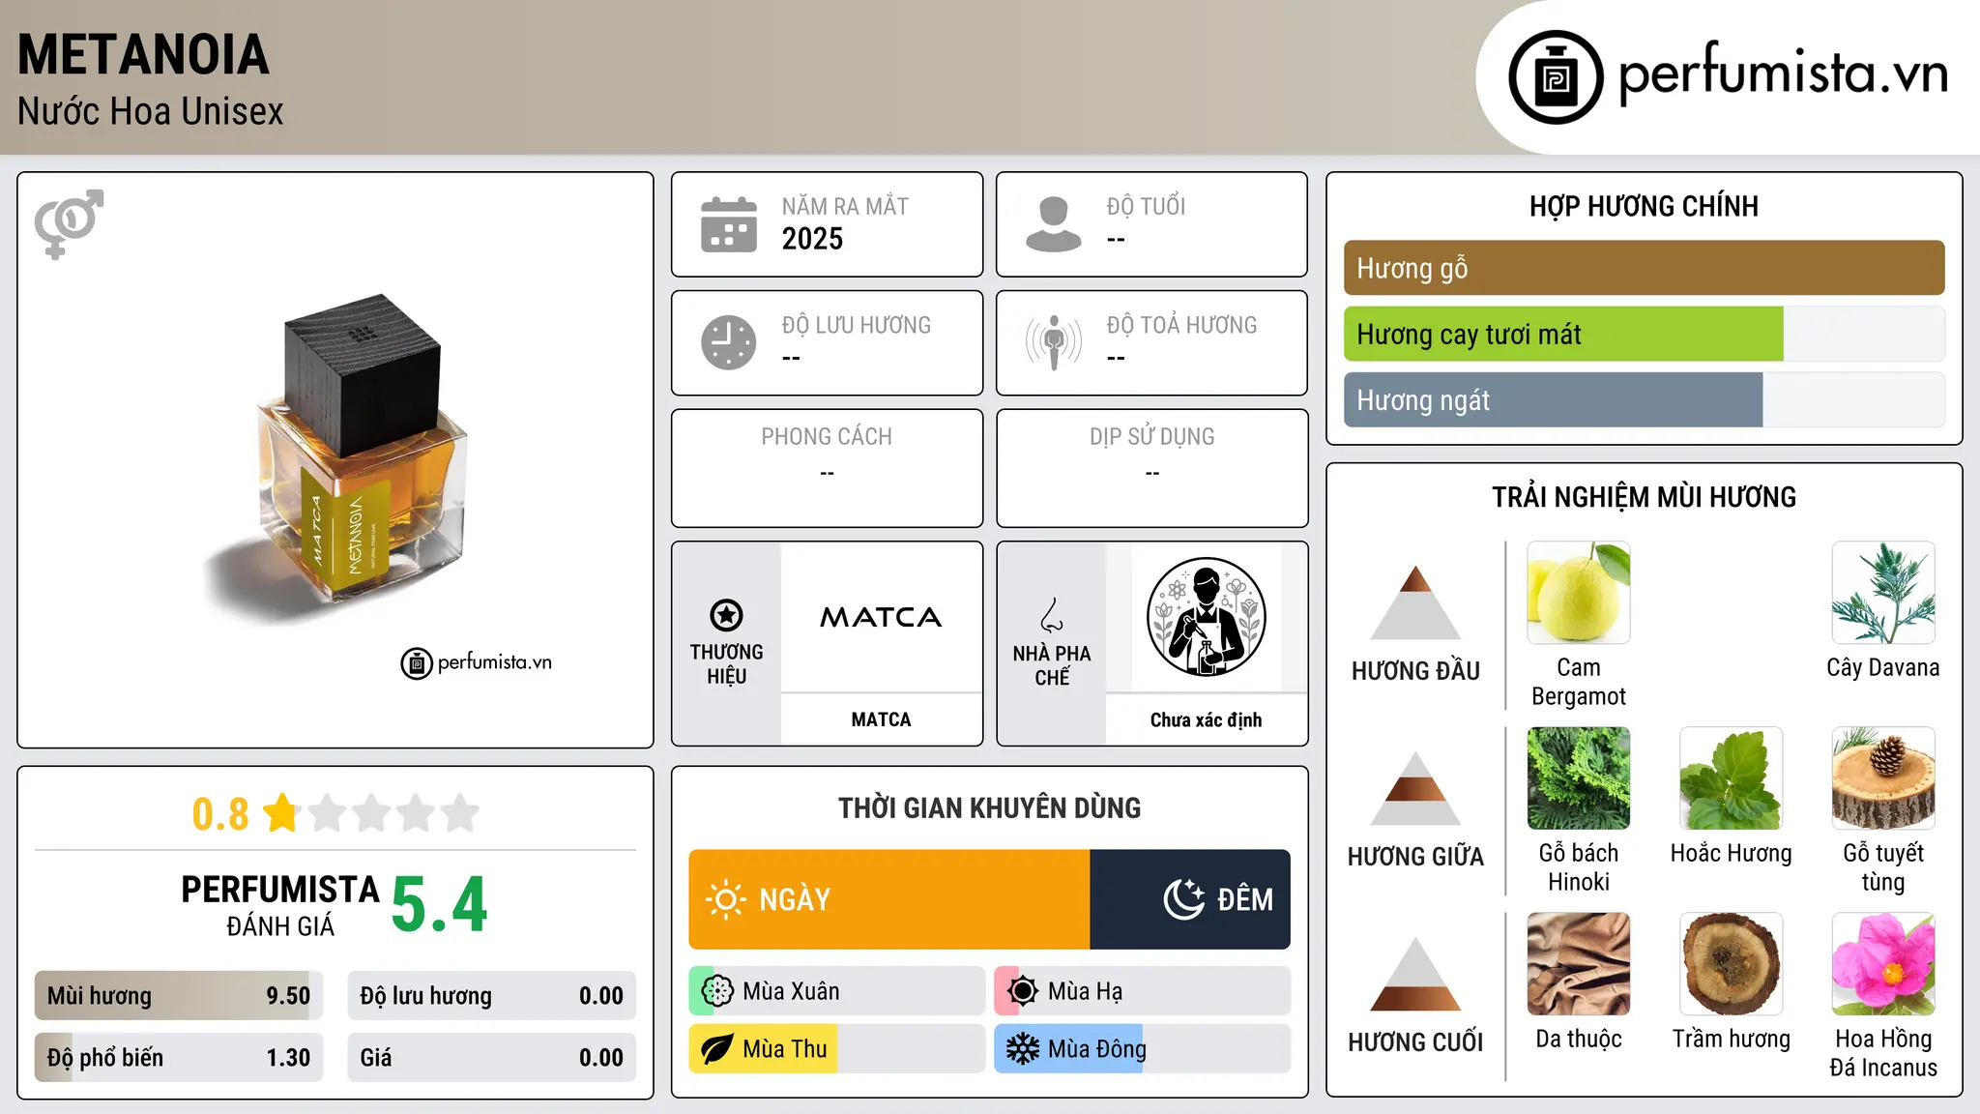Click the METANOIA title text
This screenshot has width=1980, height=1114.
click(x=143, y=55)
